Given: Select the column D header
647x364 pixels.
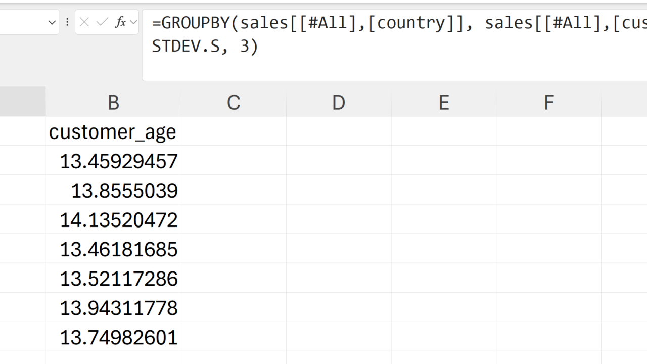Looking at the screenshot, I should (x=339, y=103).
